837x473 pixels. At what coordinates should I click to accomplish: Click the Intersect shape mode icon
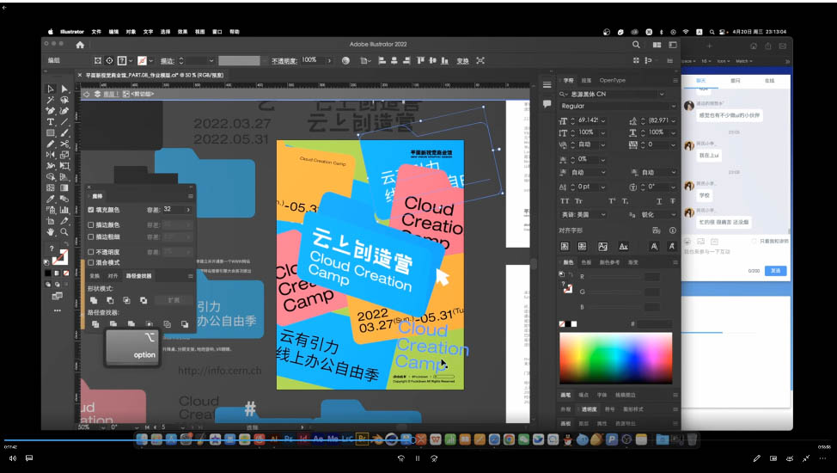127,300
